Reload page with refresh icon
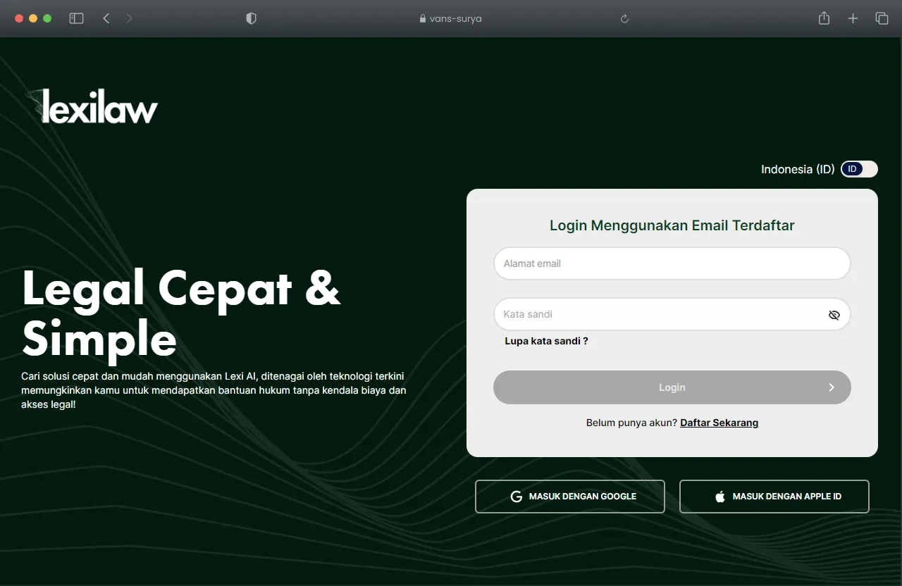This screenshot has height=586, width=902. 624,19
